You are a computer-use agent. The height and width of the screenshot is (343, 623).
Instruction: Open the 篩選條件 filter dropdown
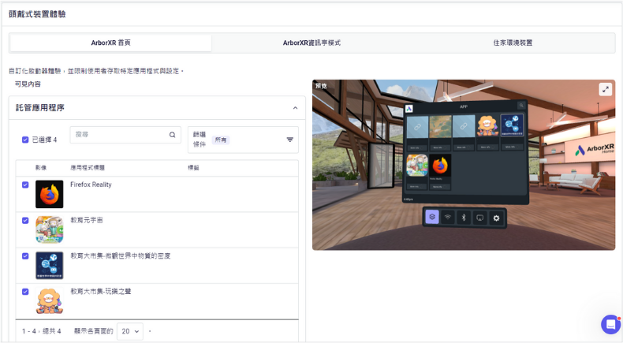click(242, 140)
